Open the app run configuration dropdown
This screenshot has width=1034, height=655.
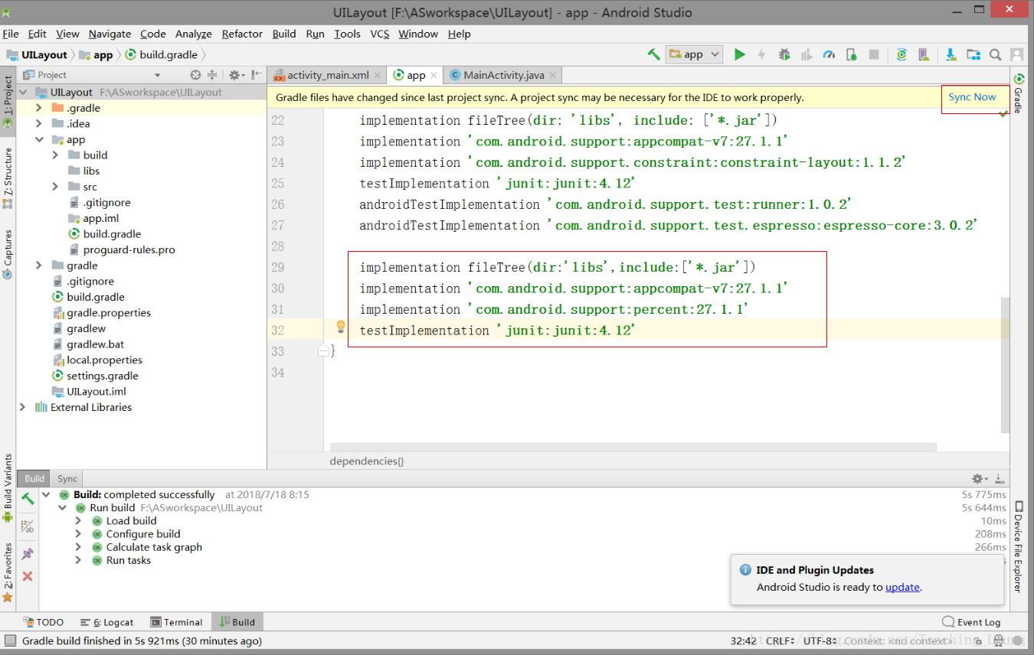694,54
